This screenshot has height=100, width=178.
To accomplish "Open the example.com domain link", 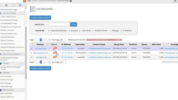I will (41, 57).
